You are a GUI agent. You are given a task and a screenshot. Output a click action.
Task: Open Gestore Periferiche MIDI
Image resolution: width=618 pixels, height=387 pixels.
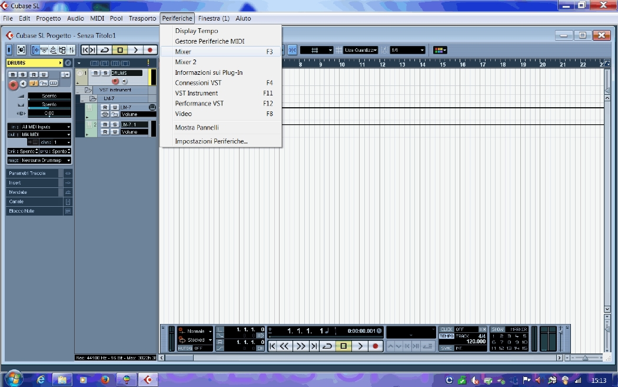[x=221, y=41]
